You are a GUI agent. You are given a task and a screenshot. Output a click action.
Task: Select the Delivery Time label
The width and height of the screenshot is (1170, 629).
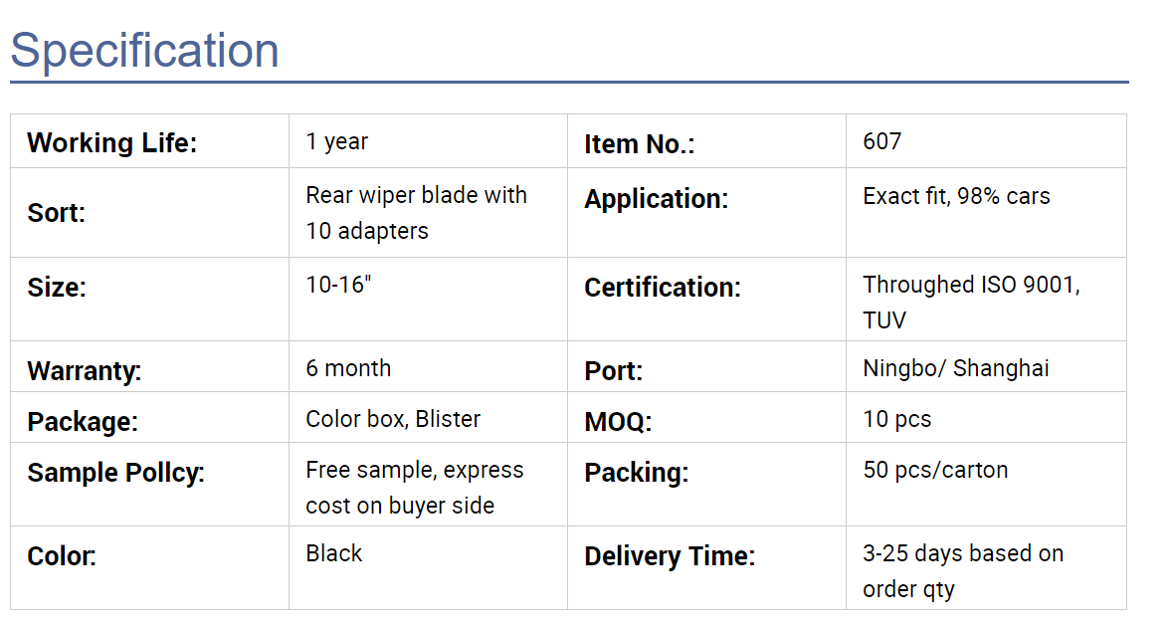671,556
